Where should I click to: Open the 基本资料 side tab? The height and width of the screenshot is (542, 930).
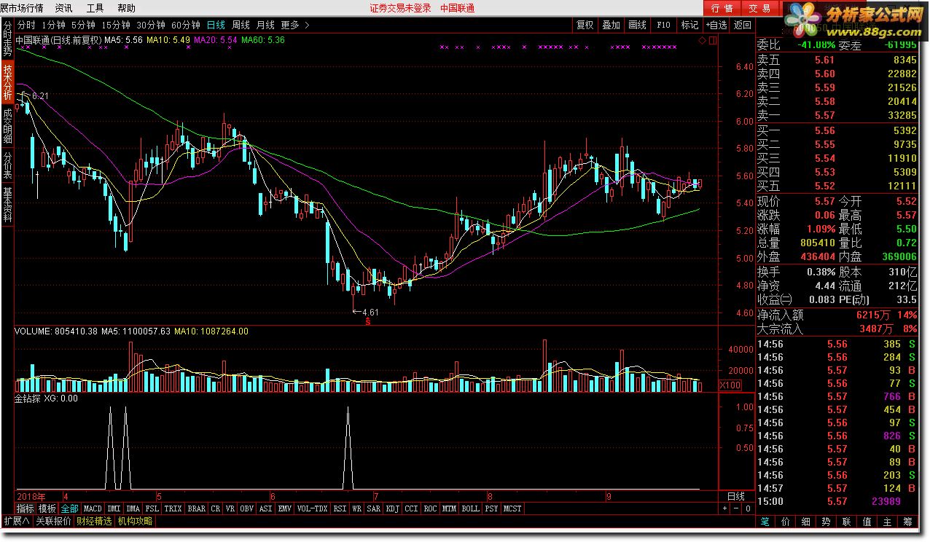[7, 205]
